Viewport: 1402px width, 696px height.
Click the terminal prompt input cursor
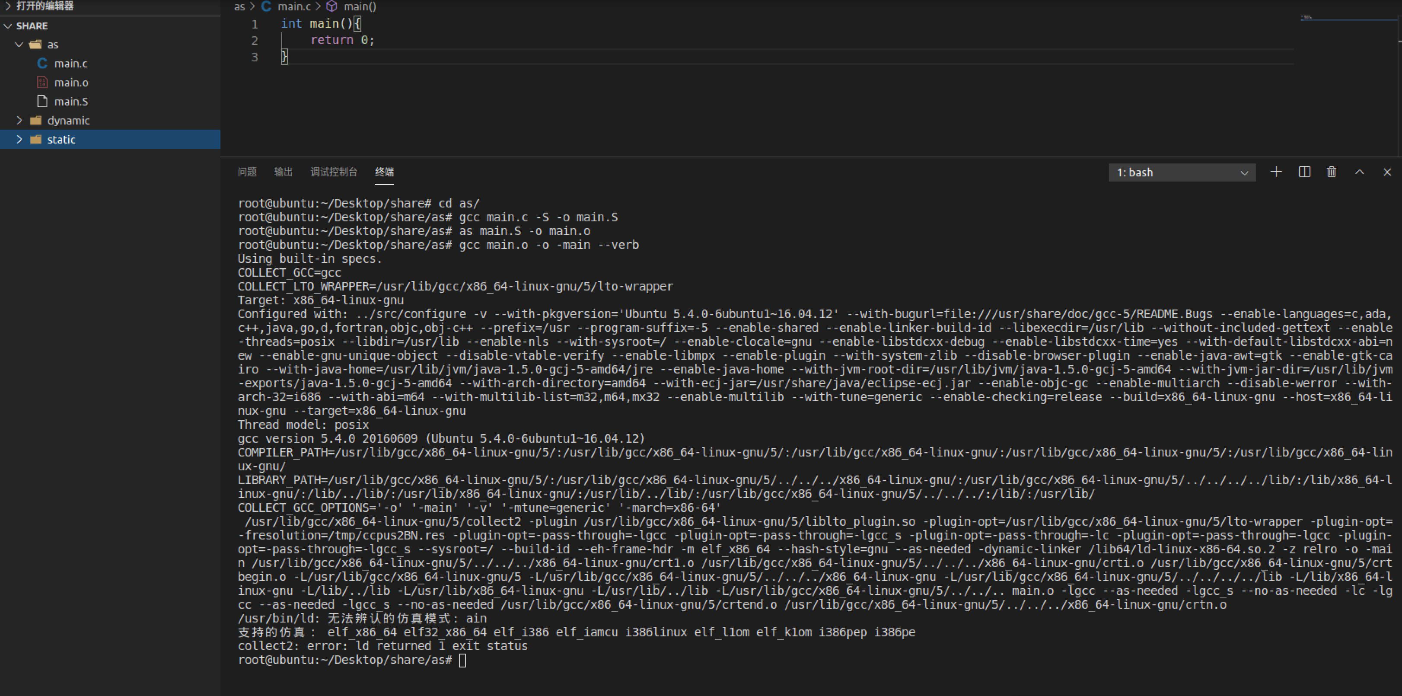(x=462, y=660)
